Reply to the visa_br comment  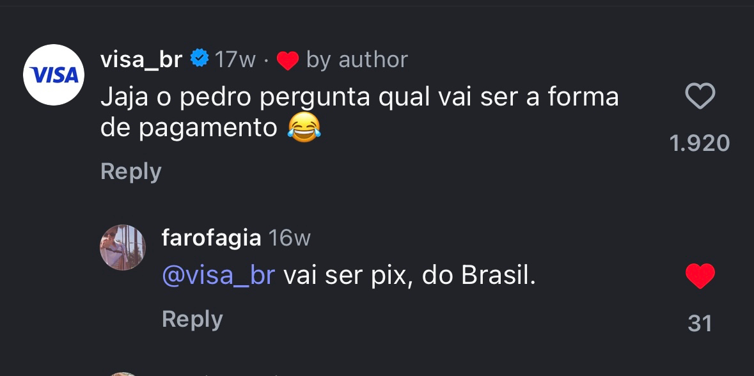tap(131, 171)
